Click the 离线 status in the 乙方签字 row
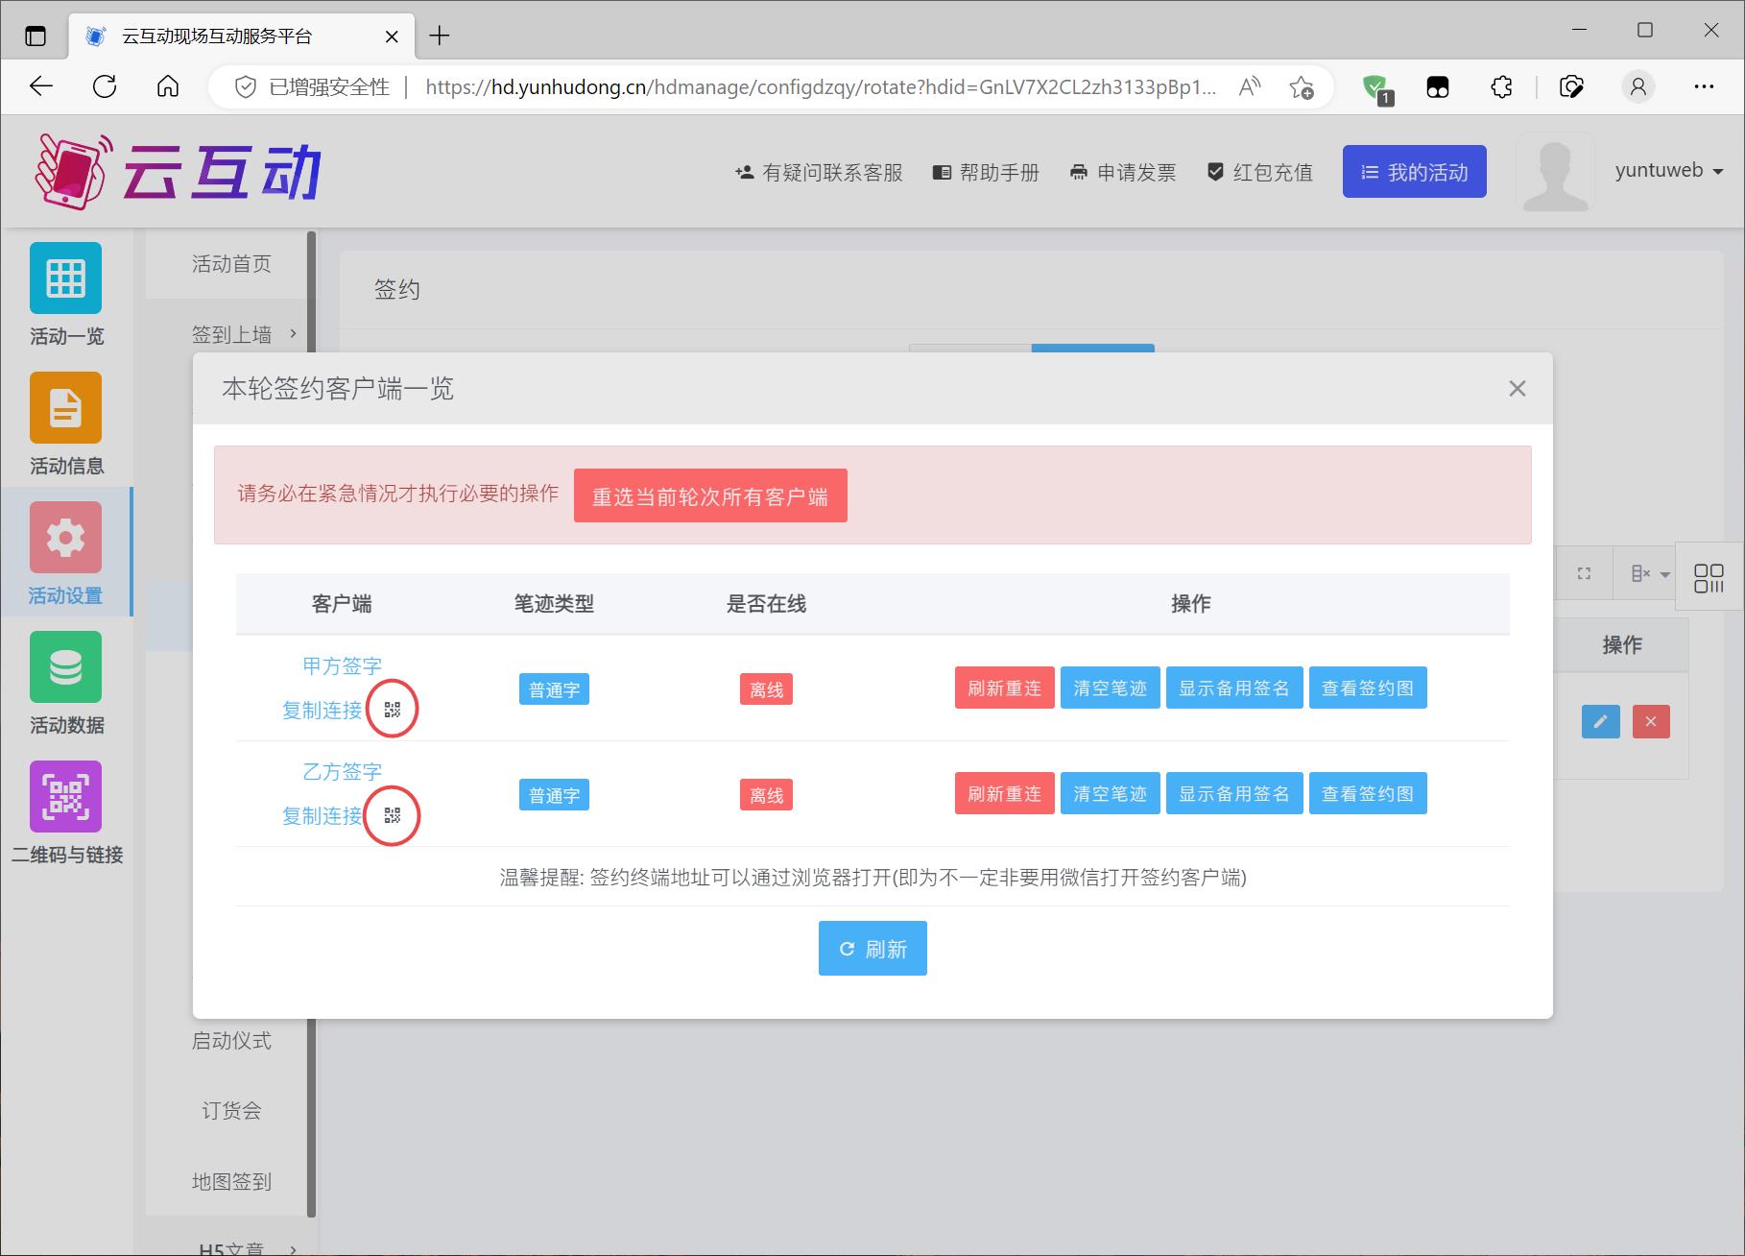Viewport: 1745px width, 1256px height. pyautogui.click(x=766, y=795)
